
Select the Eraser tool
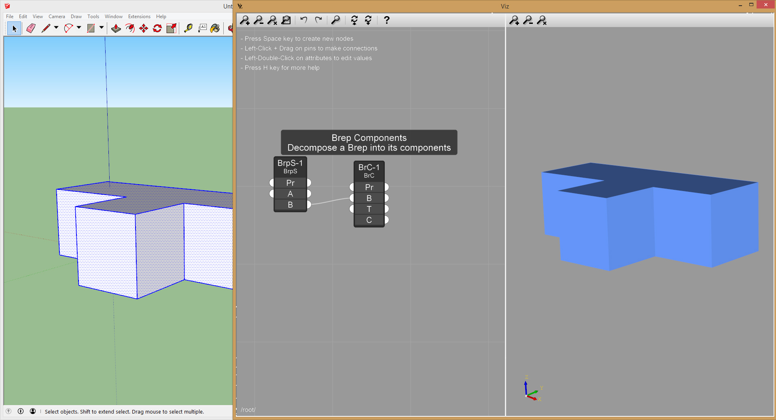(31, 28)
